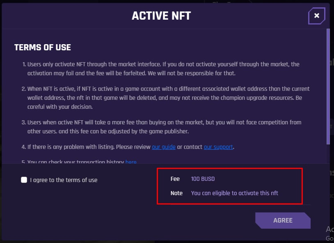Click the "I agree to the terms of use" label

tap(64, 180)
